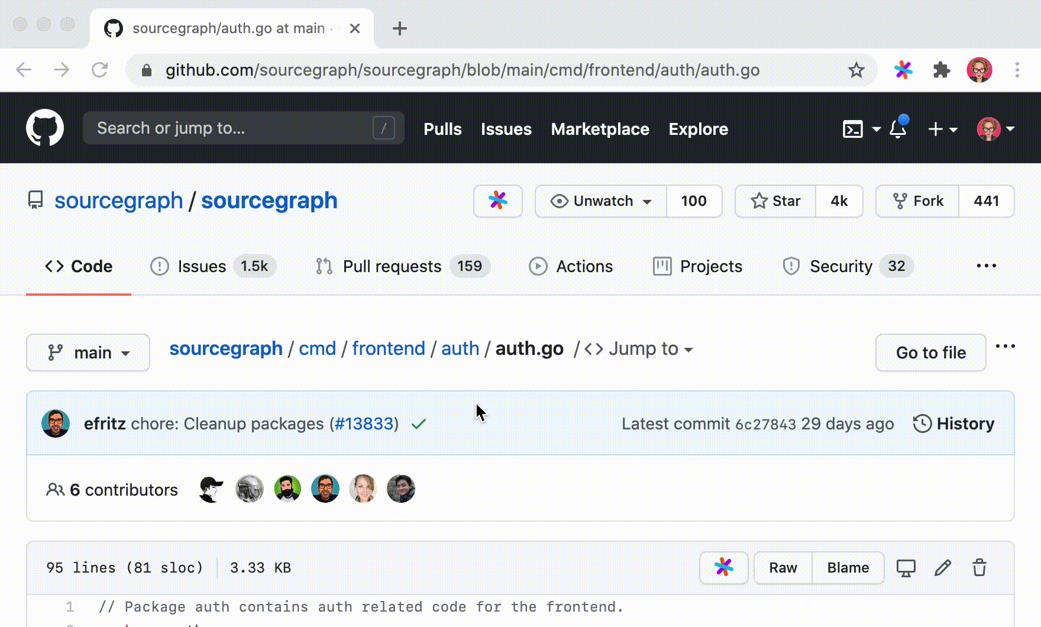The height and width of the screenshot is (627, 1041).
Task: Open the Unwatch dropdown
Action: [601, 201]
